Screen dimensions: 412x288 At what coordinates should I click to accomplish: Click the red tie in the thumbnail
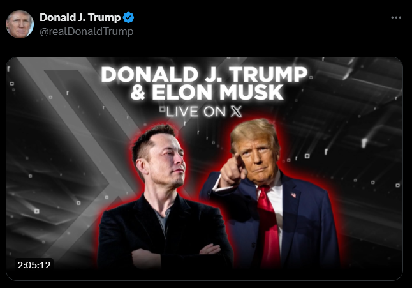pos(269,226)
